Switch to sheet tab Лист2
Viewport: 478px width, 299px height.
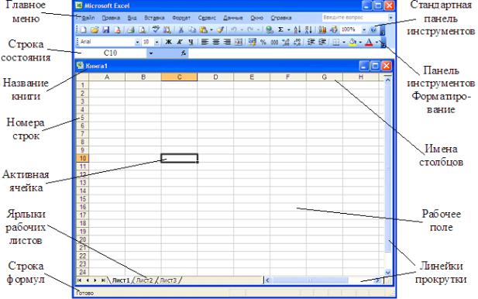(x=145, y=280)
